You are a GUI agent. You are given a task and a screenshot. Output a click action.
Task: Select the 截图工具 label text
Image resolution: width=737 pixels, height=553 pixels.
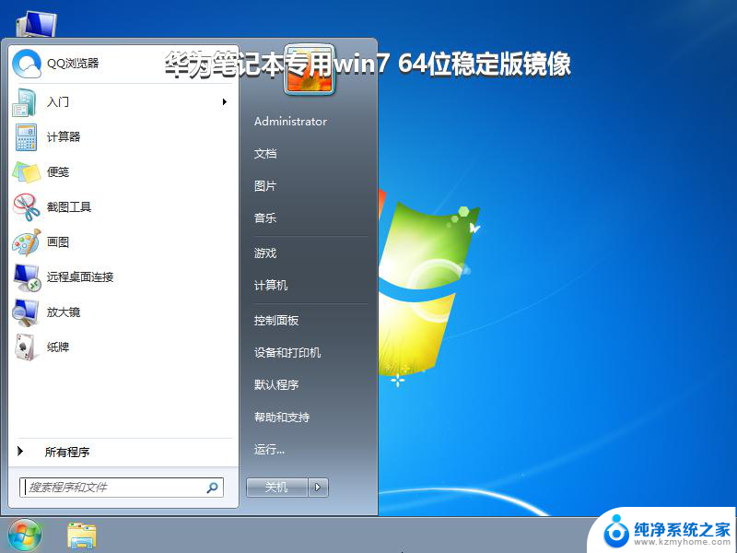pos(68,207)
